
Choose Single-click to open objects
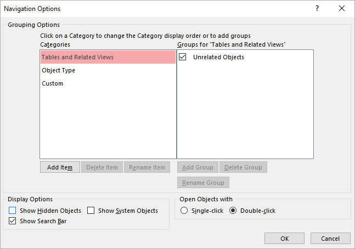pyautogui.click(x=184, y=211)
